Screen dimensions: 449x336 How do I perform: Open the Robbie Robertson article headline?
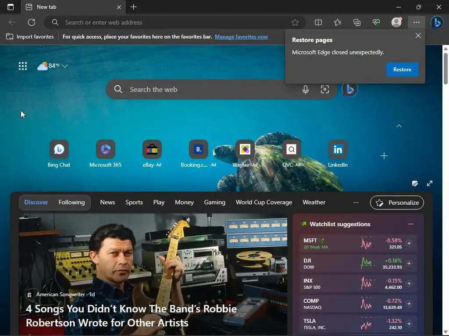click(131, 316)
